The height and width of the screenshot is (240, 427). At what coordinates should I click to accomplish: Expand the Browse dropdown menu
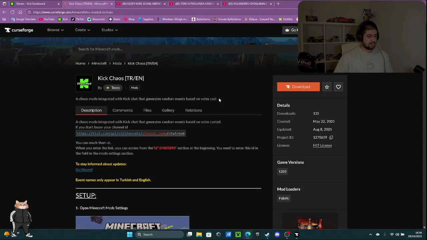[55, 30]
